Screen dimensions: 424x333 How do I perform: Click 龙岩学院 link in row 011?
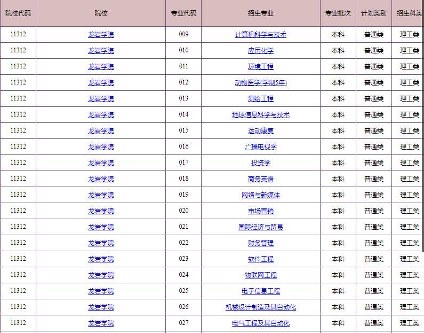pos(101,67)
